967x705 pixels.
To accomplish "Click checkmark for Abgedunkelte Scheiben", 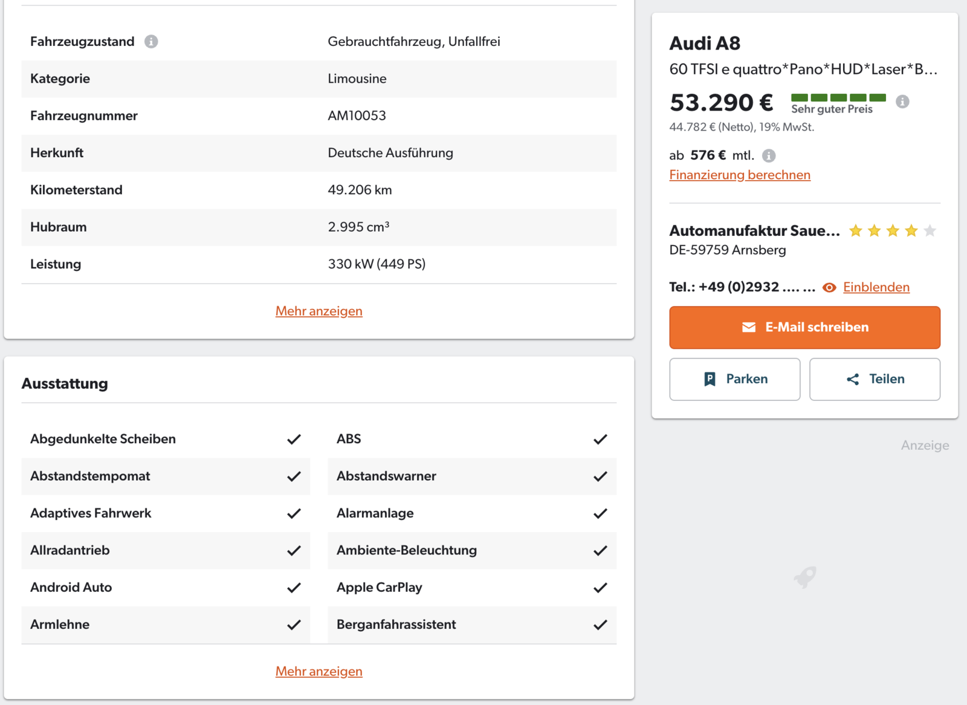I will (294, 439).
